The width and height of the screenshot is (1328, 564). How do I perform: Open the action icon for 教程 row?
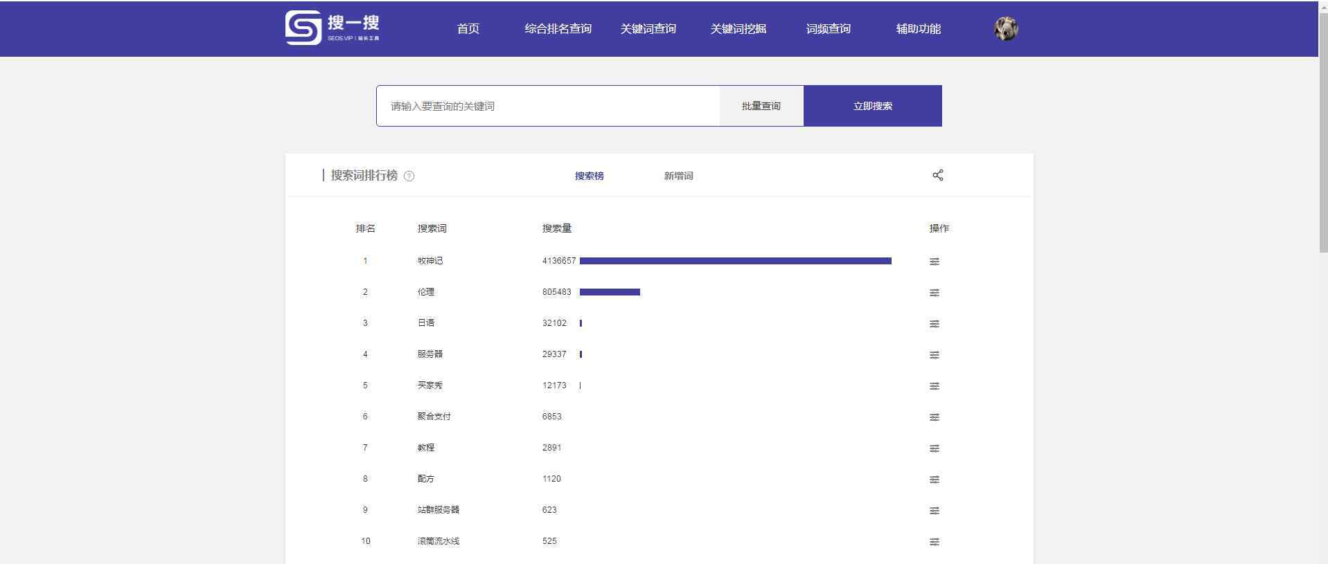tap(935, 448)
